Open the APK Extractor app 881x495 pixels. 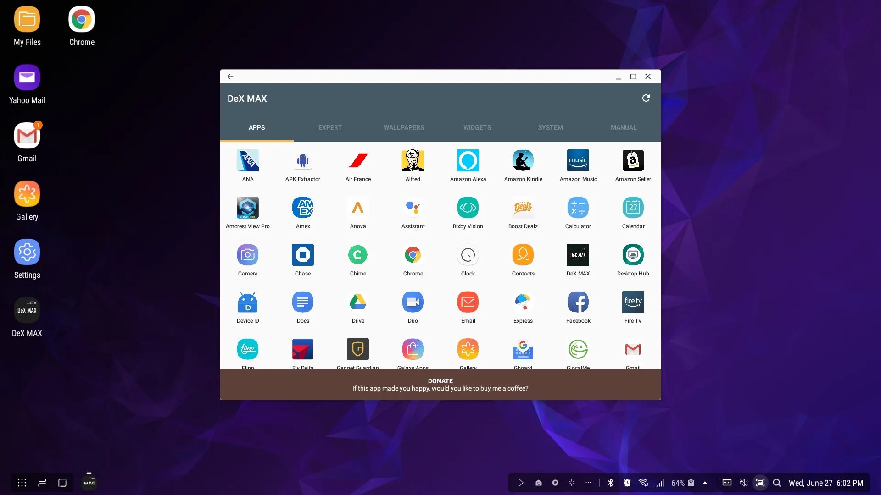[302, 161]
